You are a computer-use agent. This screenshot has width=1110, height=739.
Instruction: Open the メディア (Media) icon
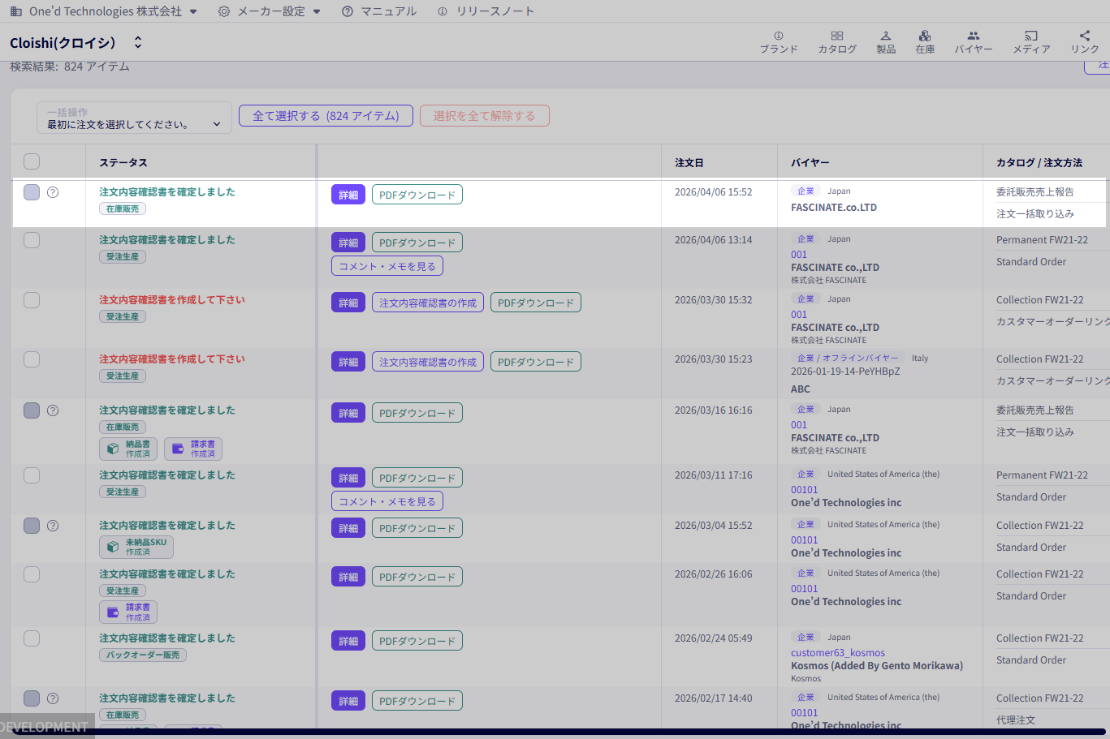coord(1030,42)
